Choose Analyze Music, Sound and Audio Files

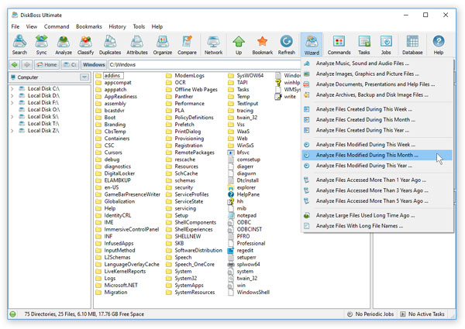pos(377,63)
